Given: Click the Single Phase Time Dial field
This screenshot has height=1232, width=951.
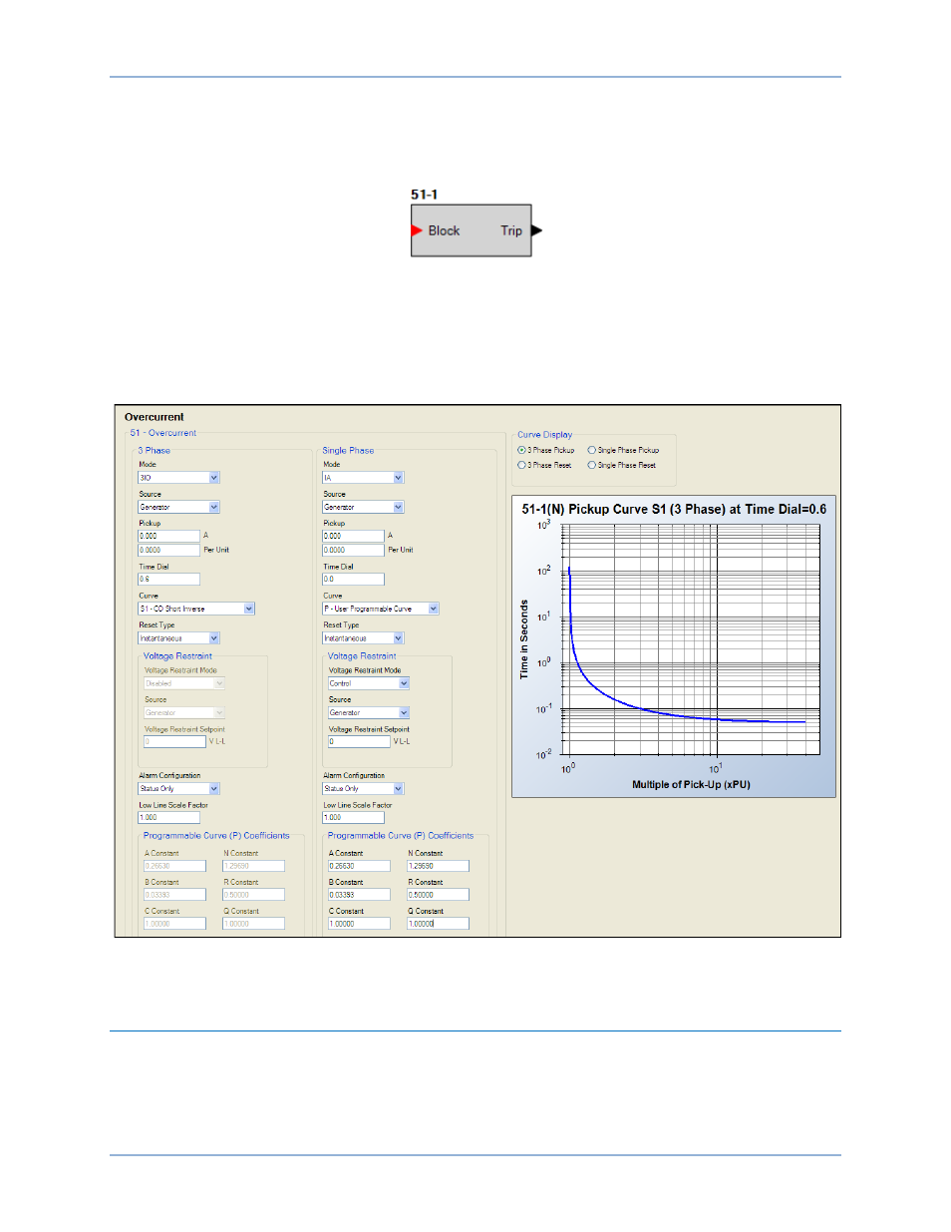Looking at the screenshot, I should pos(353,579).
